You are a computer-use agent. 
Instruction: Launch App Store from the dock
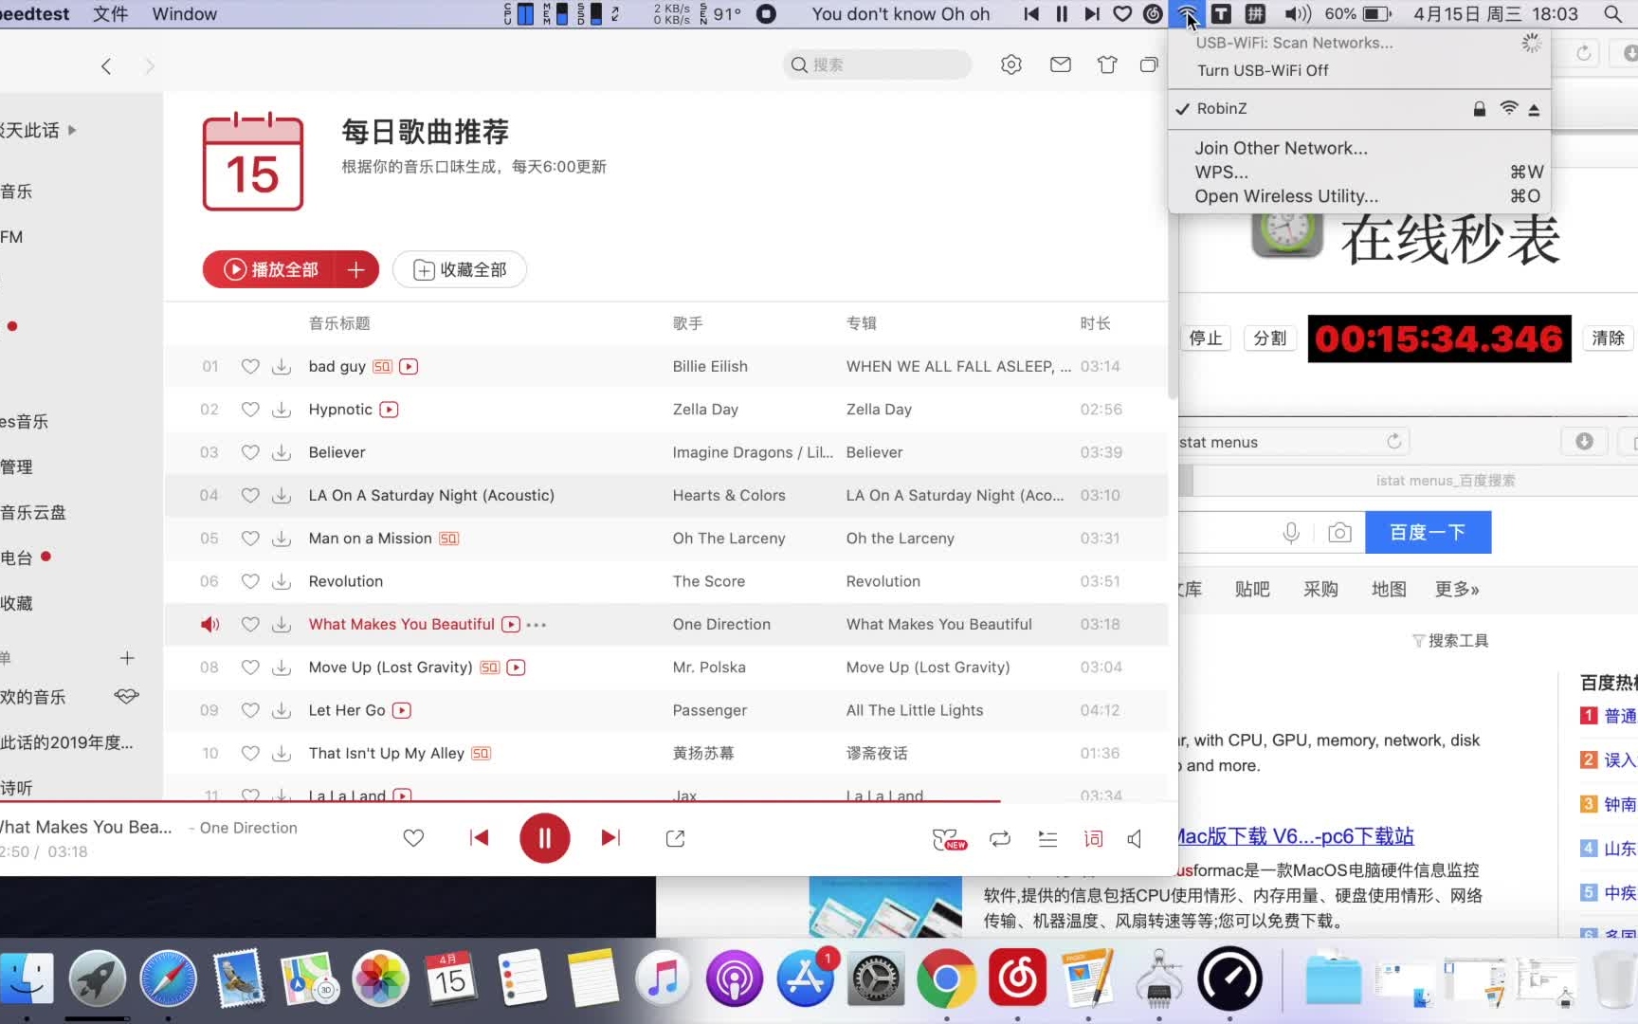[805, 979]
